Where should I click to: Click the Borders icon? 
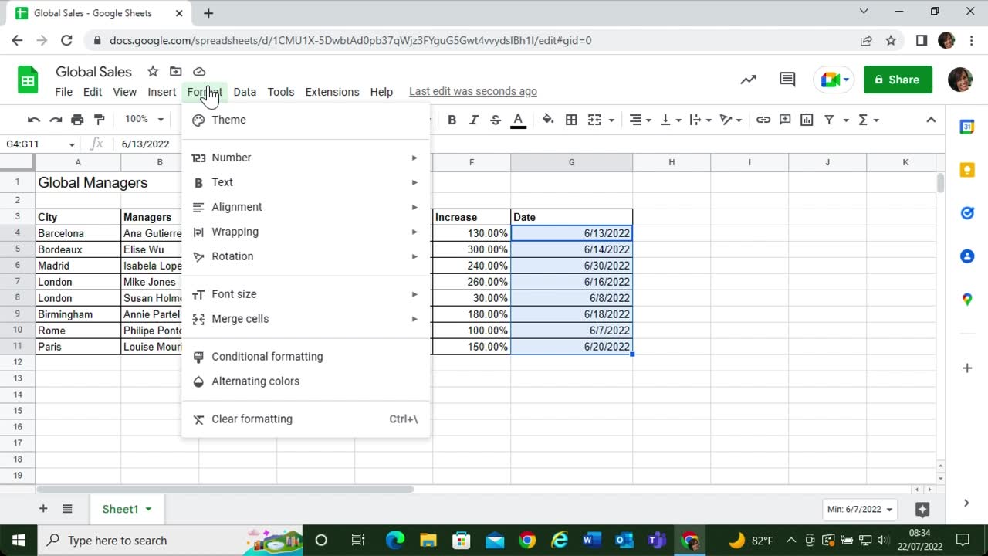tap(571, 120)
